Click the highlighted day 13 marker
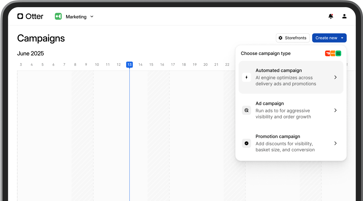Screen dimensions: 363x201 (129, 65)
